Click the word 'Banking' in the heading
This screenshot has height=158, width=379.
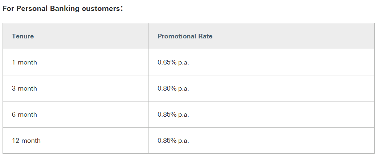[x=66, y=9]
